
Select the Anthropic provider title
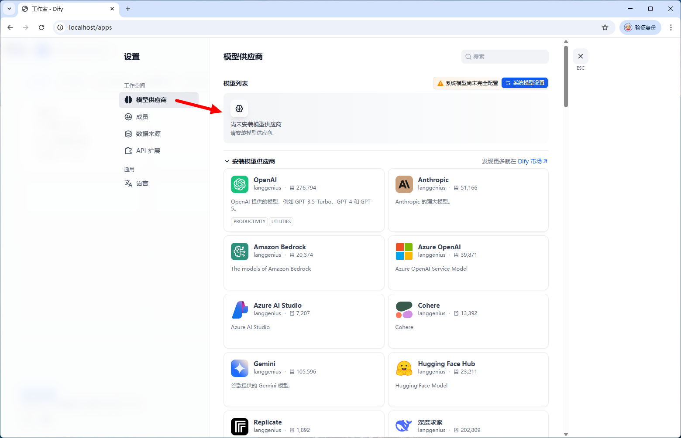pyautogui.click(x=433, y=180)
